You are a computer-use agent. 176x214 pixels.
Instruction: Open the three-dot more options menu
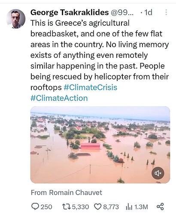click(166, 12)
